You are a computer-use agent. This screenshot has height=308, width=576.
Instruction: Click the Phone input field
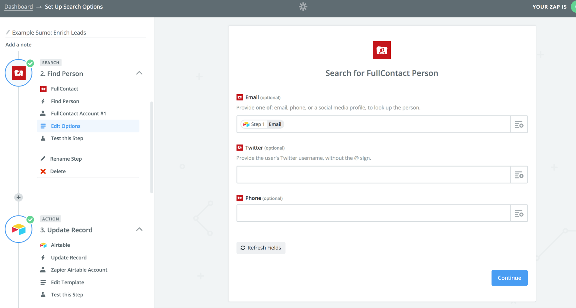[x=373, y=213]
